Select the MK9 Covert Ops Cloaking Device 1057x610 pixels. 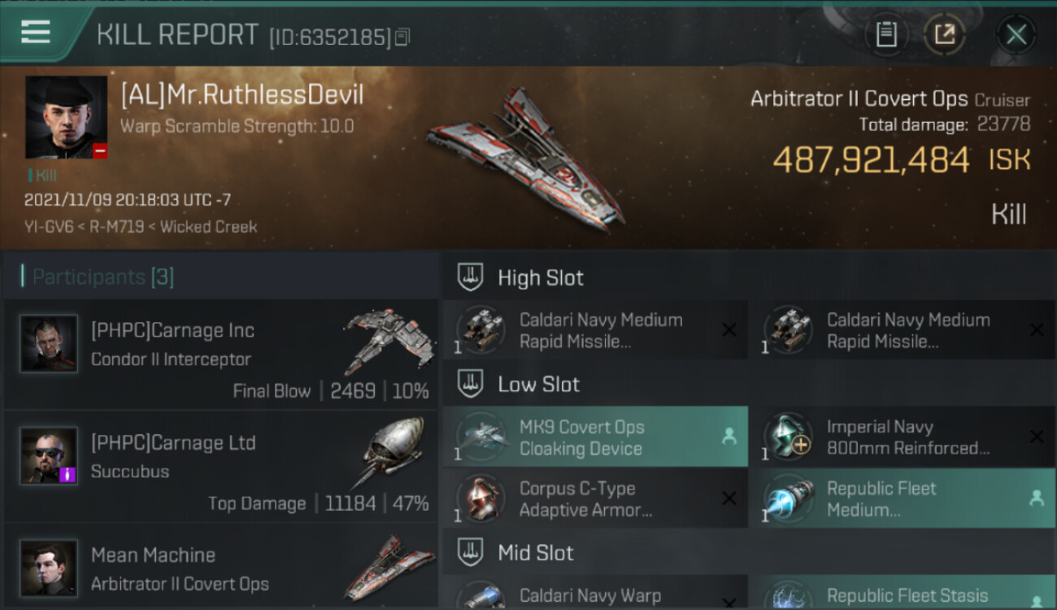[x=595, y=437]
